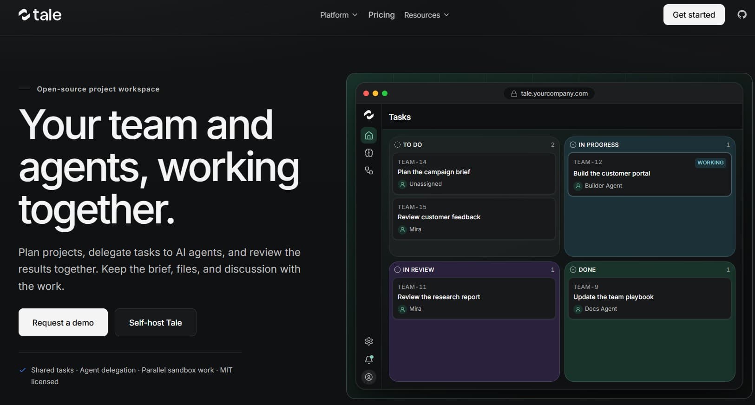
Task: Click the Docs Agent avatar icon
Action: click(578, 309)
